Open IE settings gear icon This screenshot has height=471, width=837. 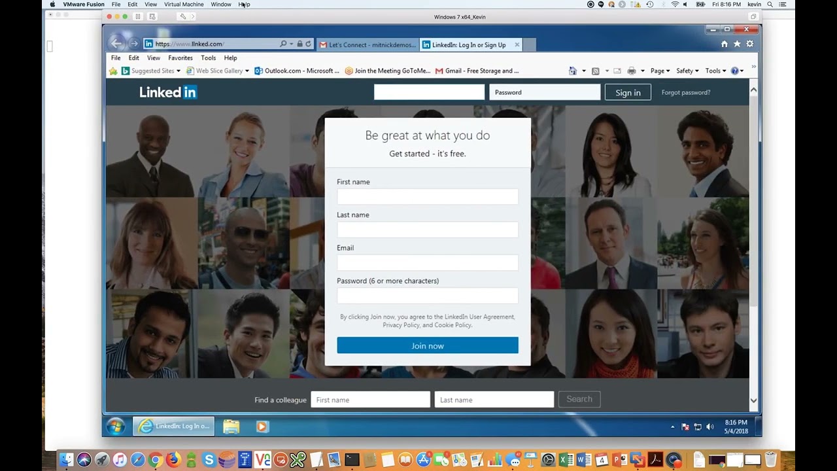750,44
